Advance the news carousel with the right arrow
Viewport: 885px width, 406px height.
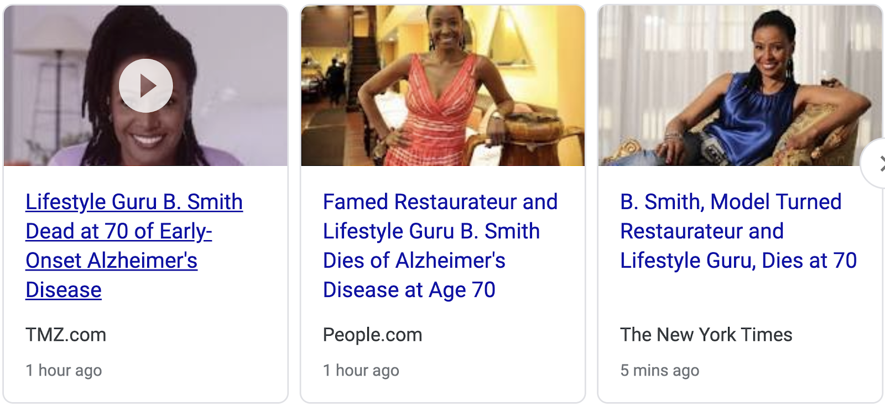click(x=878, y=164)
